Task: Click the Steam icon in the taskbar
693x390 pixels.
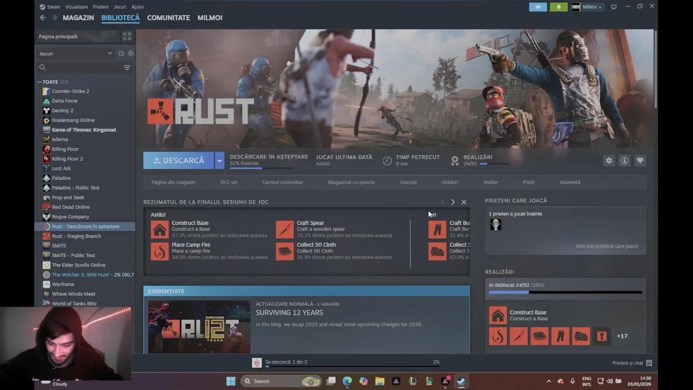Action: pos(461,381)
